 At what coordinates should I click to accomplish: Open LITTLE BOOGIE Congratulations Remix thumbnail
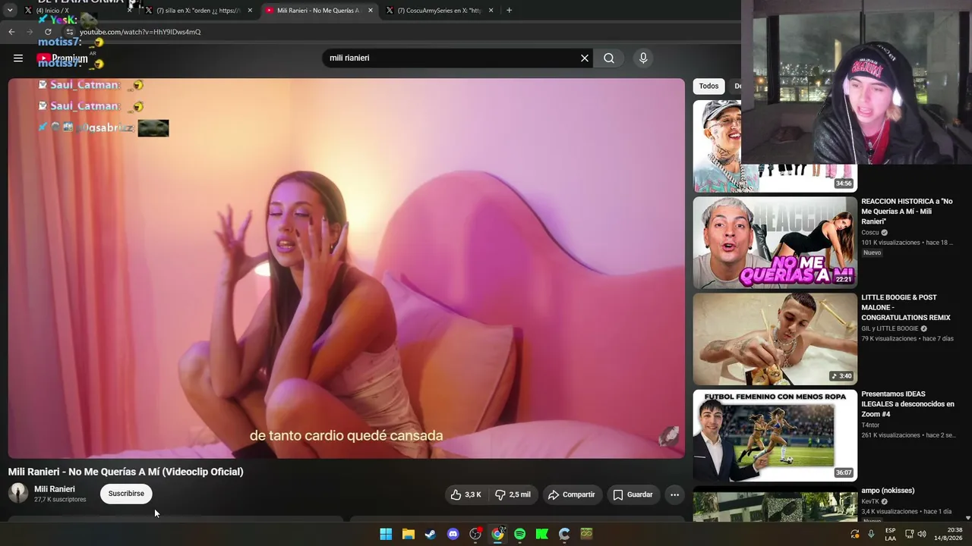[x=775, y=339]
